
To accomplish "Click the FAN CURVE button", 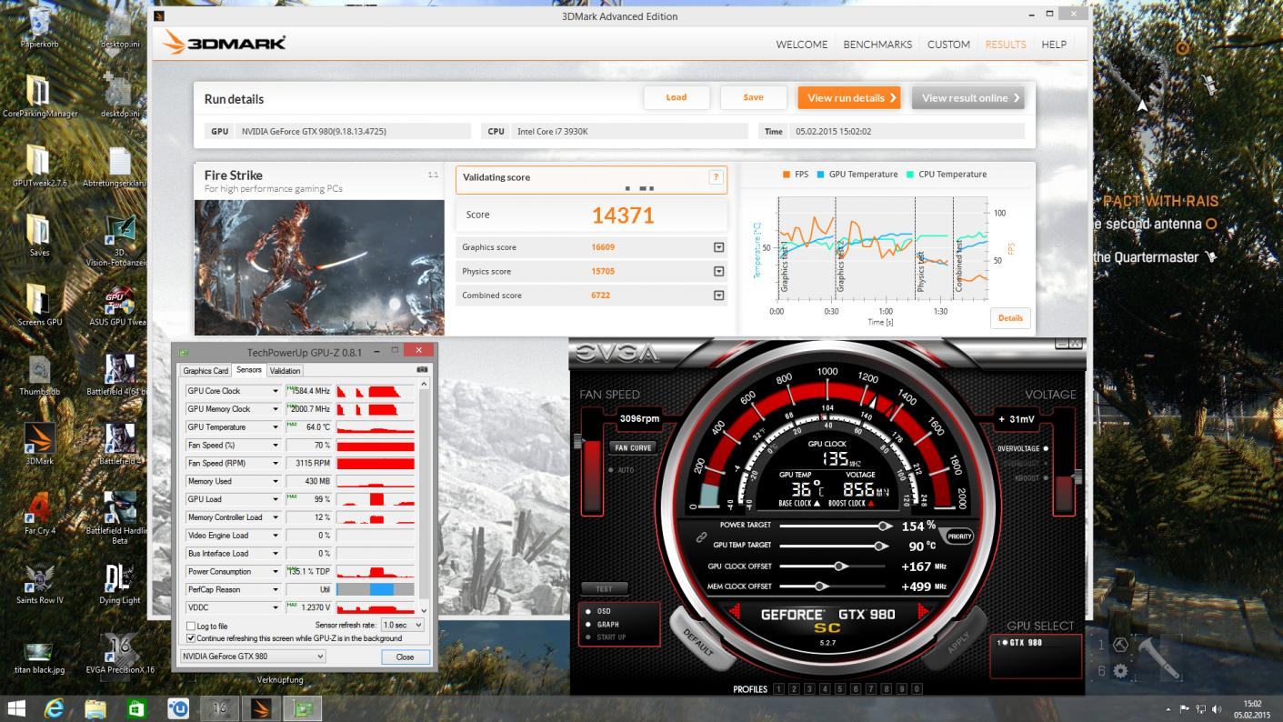I will [633, 447].
